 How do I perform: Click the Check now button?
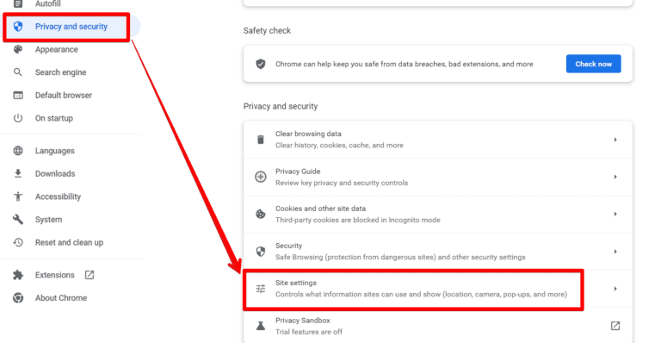pyautogui.click(x=594, y=64)
